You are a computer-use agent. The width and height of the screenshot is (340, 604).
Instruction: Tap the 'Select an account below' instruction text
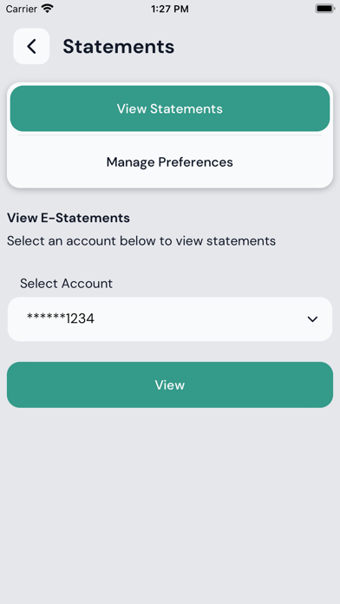141,241
